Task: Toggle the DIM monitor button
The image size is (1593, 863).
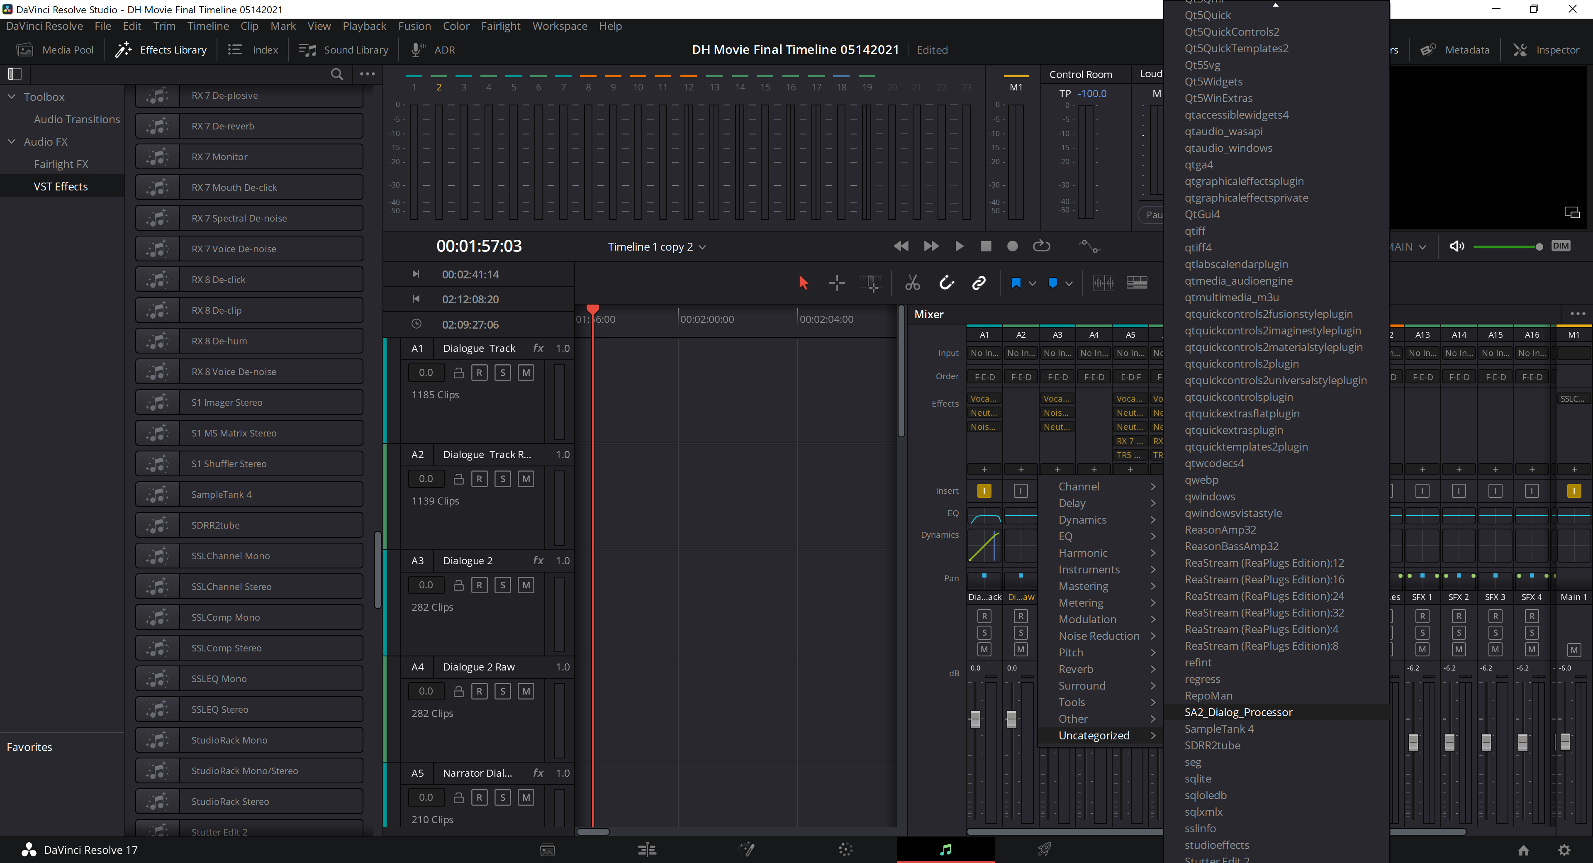Action: tap(1560, 246)
